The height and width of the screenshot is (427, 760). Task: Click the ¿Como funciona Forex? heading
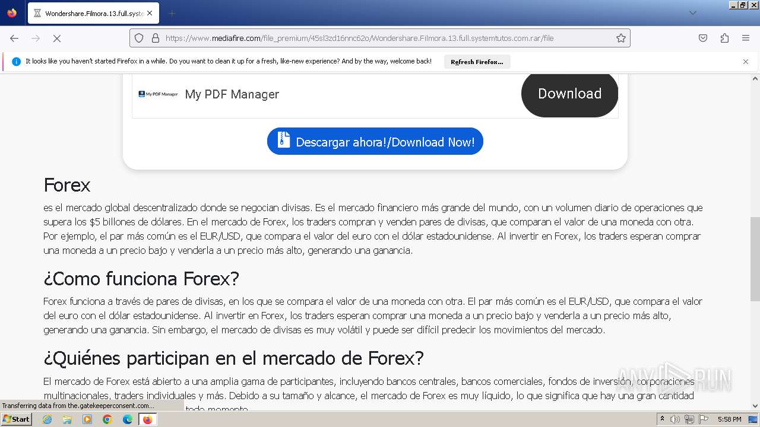point(141,279)
